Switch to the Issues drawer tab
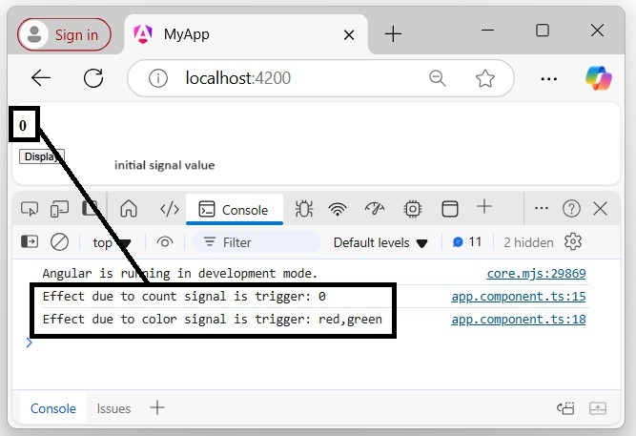Screen dimensions: 636x436 point(113,408)
